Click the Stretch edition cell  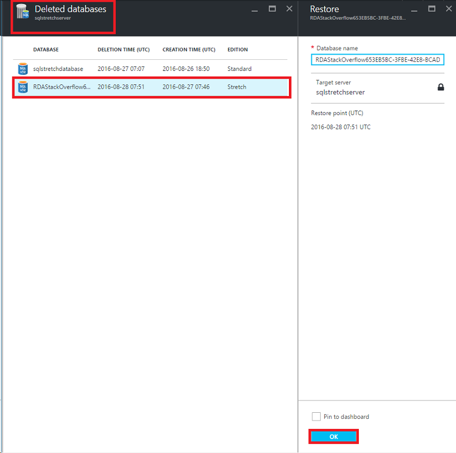(x=237, y=87)
